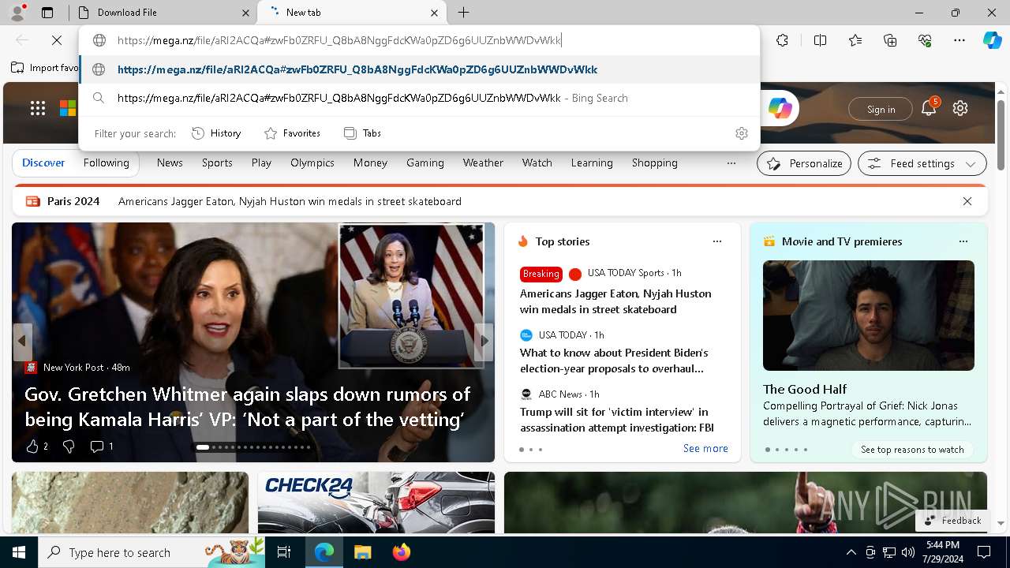Open notifications bell with 5 badge
This screenshot has height=568, width=1010.
tap(929, 108)
